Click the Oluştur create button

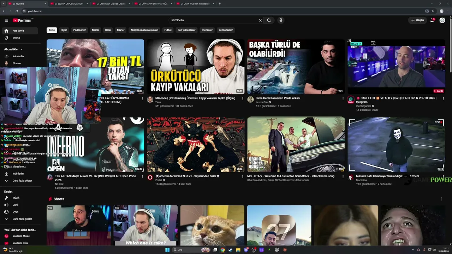(x=417, y=20)
